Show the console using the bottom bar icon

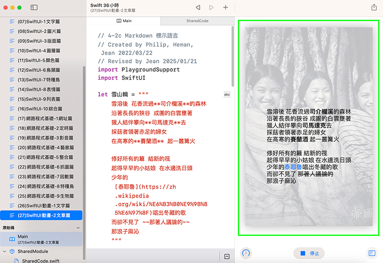tap(226, 256)
